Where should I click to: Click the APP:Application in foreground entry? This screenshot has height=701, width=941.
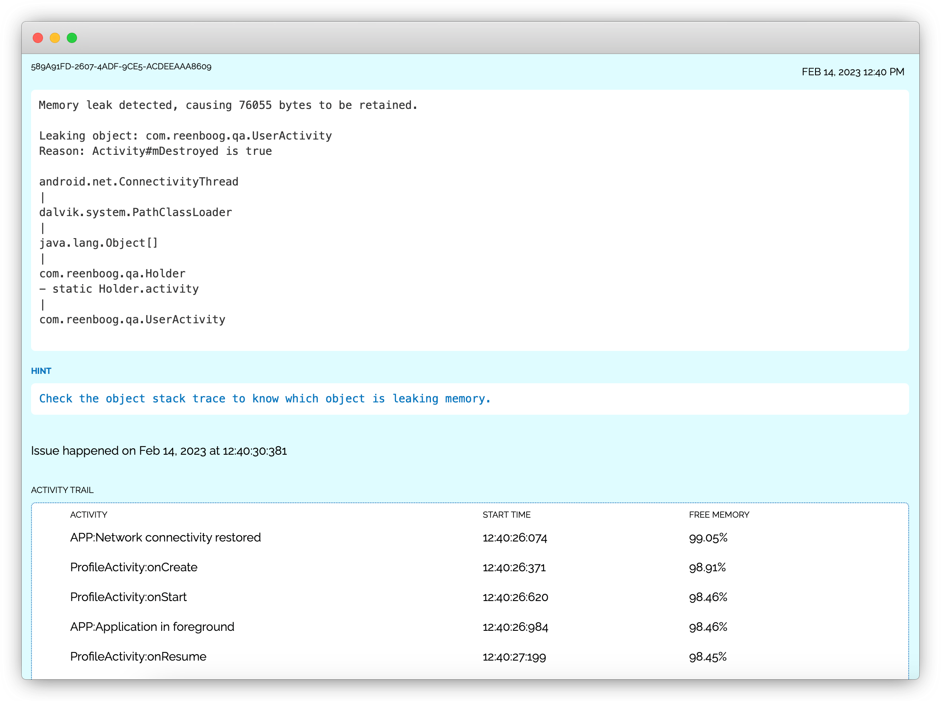click(x=152, y=627)
